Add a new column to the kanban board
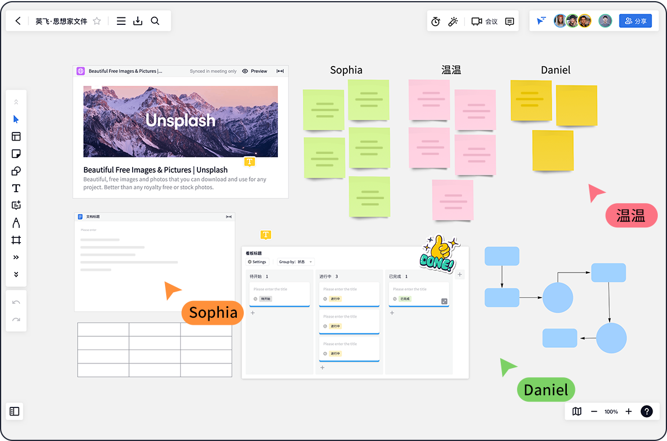The height and width of the screenshot is (441, 667). click(x=459, y=275)
